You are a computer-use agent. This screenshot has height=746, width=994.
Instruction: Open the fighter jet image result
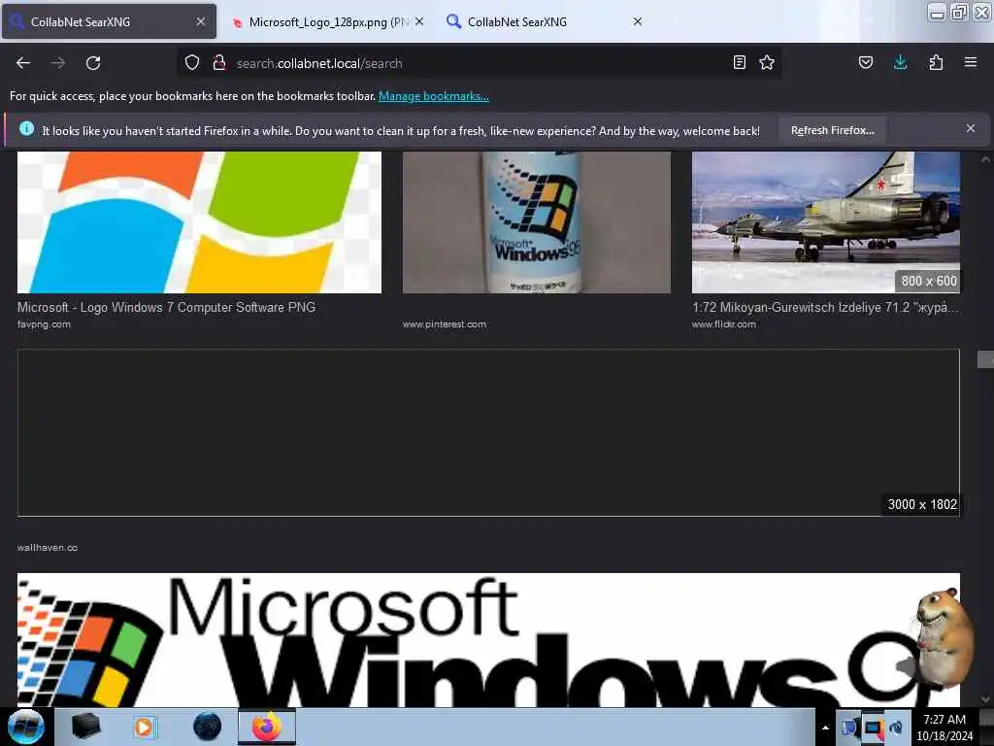(826, 222)
